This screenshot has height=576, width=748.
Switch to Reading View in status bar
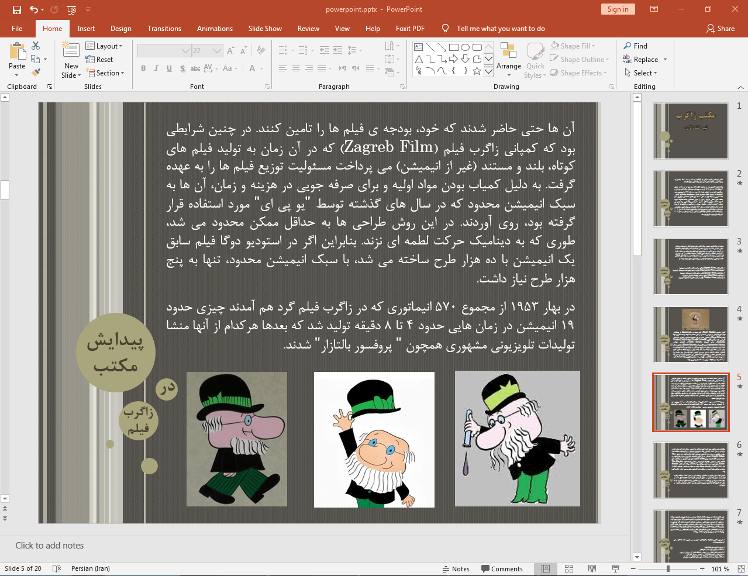[592, 568]
